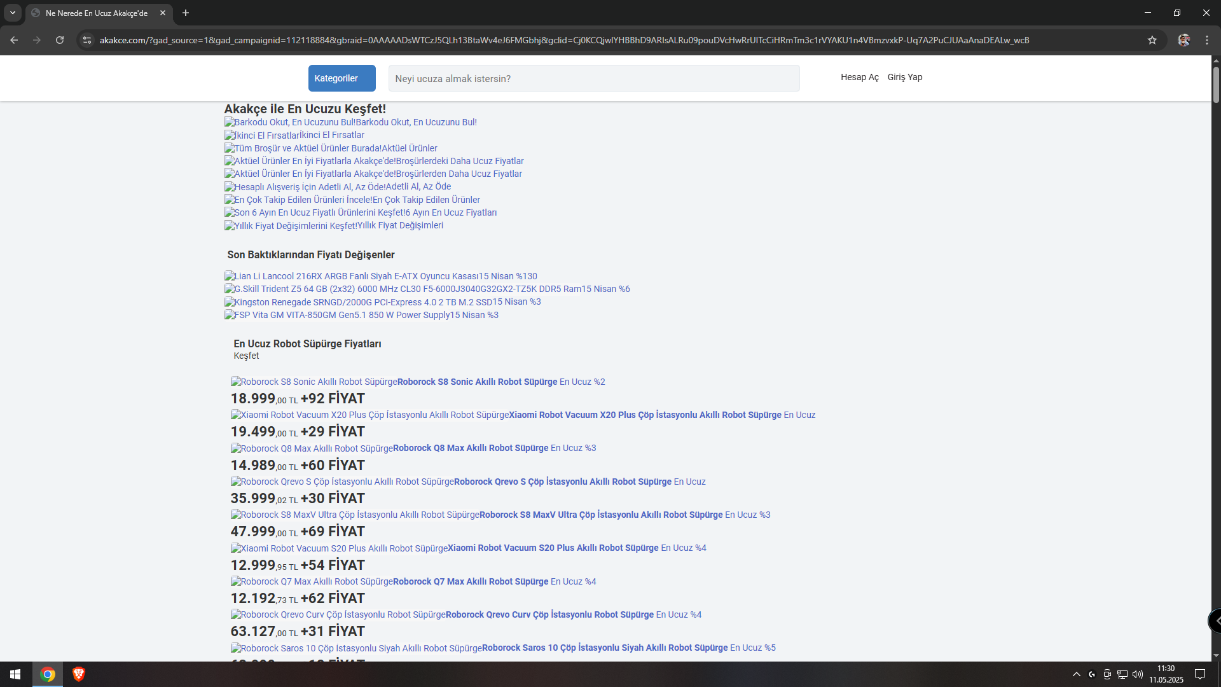Click the scrollbar down arrow
The height and width of the screenshot is (687, 1221).
point(1216,655)
